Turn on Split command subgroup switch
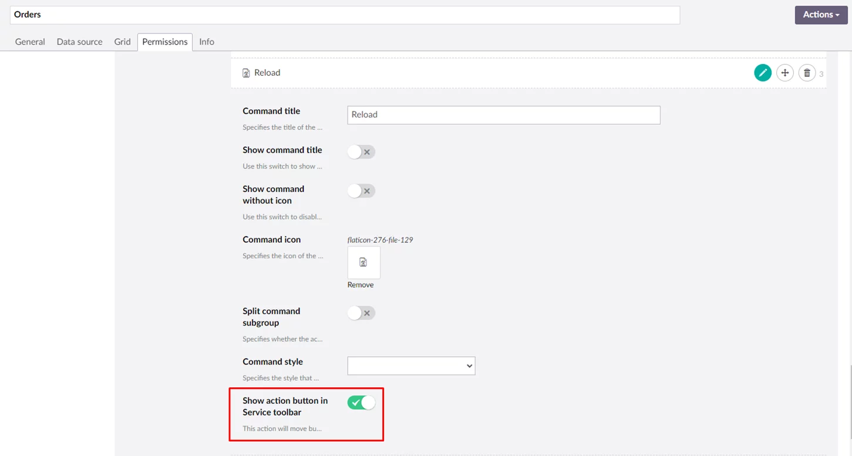852x456 pixels. tap(361, 313)
